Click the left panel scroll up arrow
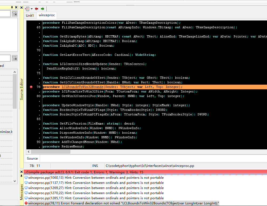The width and height of the screenshot is (267, 206). coord(15,72)
